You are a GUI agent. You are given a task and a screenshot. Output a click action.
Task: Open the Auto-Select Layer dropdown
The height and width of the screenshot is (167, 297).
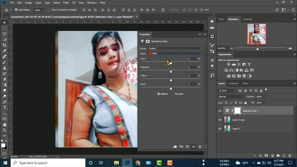pos(39,10)
